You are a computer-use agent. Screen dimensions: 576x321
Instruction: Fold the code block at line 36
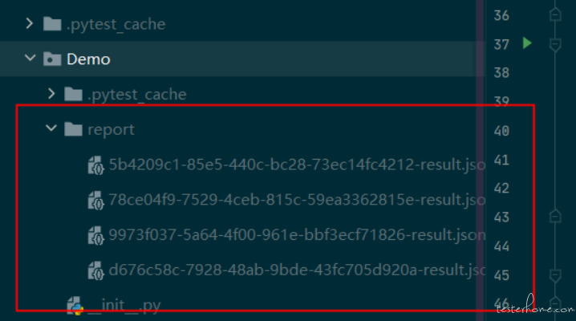pos(555,15)
